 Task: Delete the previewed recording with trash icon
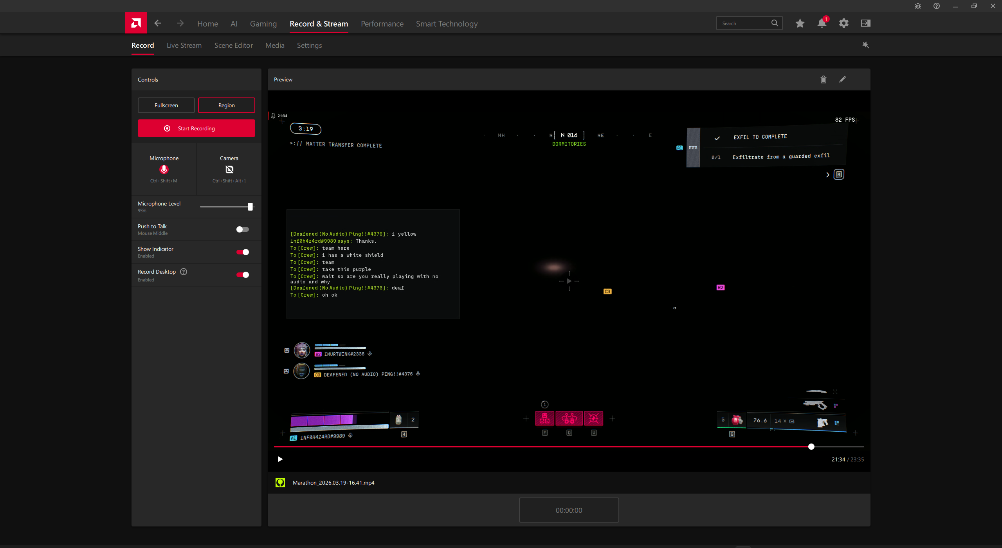823,79
